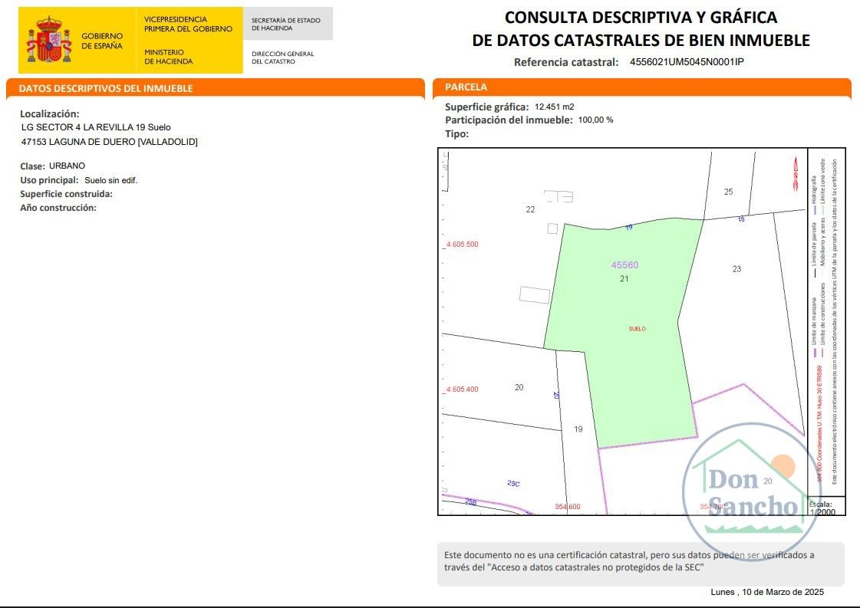Click the 4.605.500 coordinate label
This screenshot has width=860, height=608.
pos(462,245)
